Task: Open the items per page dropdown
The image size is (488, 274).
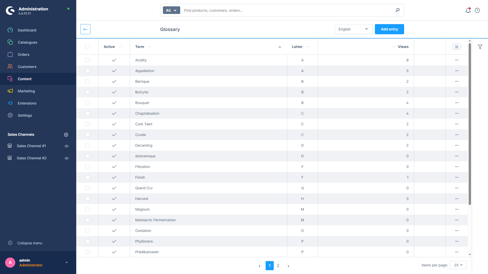Action: 458,265
